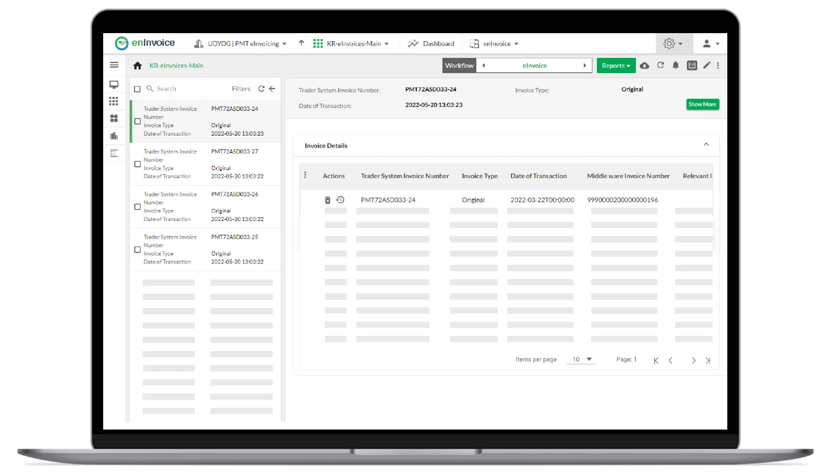View history for PMT72ASD033-24 via clock icon
828x476 pixels.
[340, 200]
